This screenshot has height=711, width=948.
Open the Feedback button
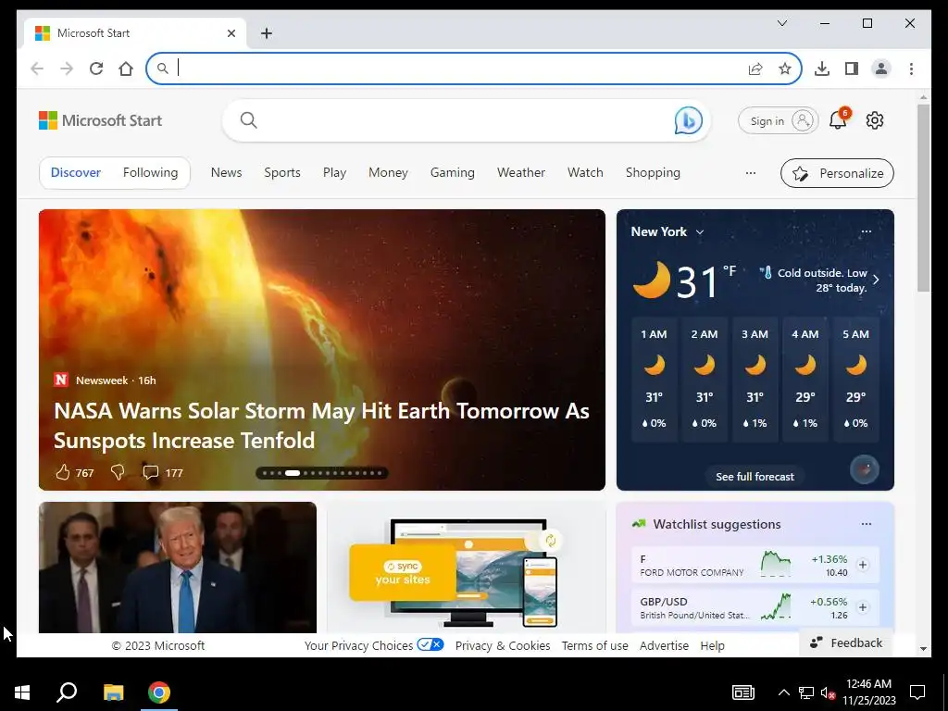coord(846,642)
